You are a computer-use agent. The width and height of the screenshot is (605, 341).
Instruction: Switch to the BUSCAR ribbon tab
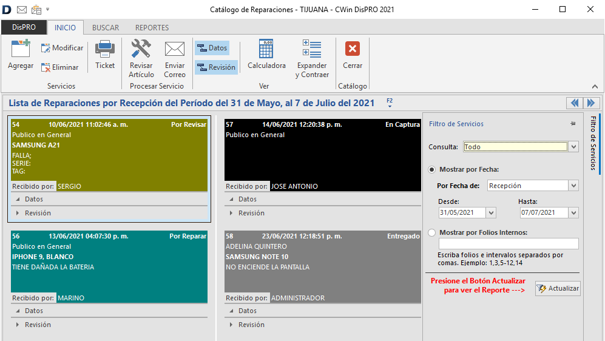(x=106, y=28)
